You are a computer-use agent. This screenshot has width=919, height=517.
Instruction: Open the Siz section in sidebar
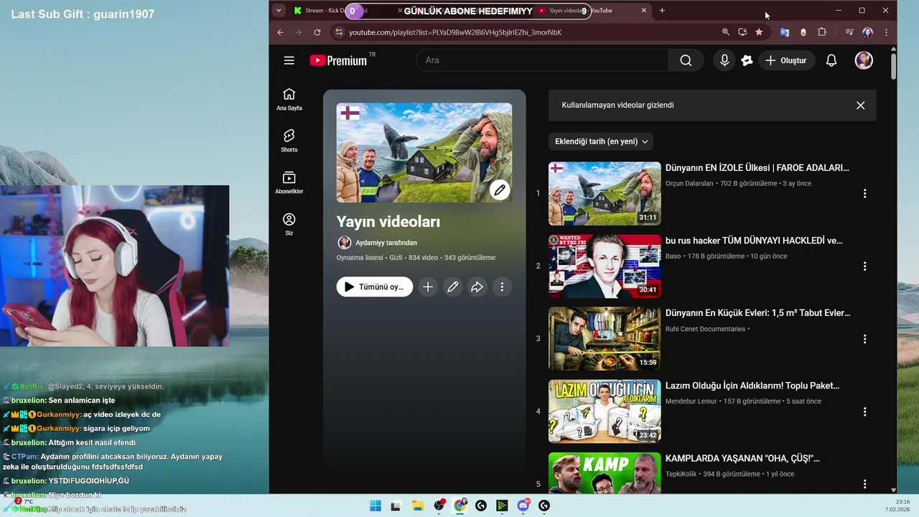289,224
